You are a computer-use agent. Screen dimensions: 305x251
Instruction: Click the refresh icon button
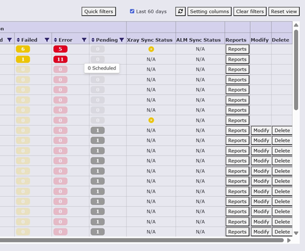(180, 12)
